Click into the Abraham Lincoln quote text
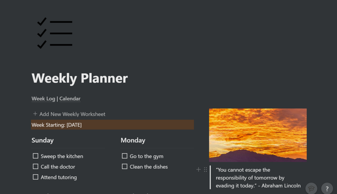Image resolution: width=337 pixels, height=194 pixels. click(x=254, y=178)
